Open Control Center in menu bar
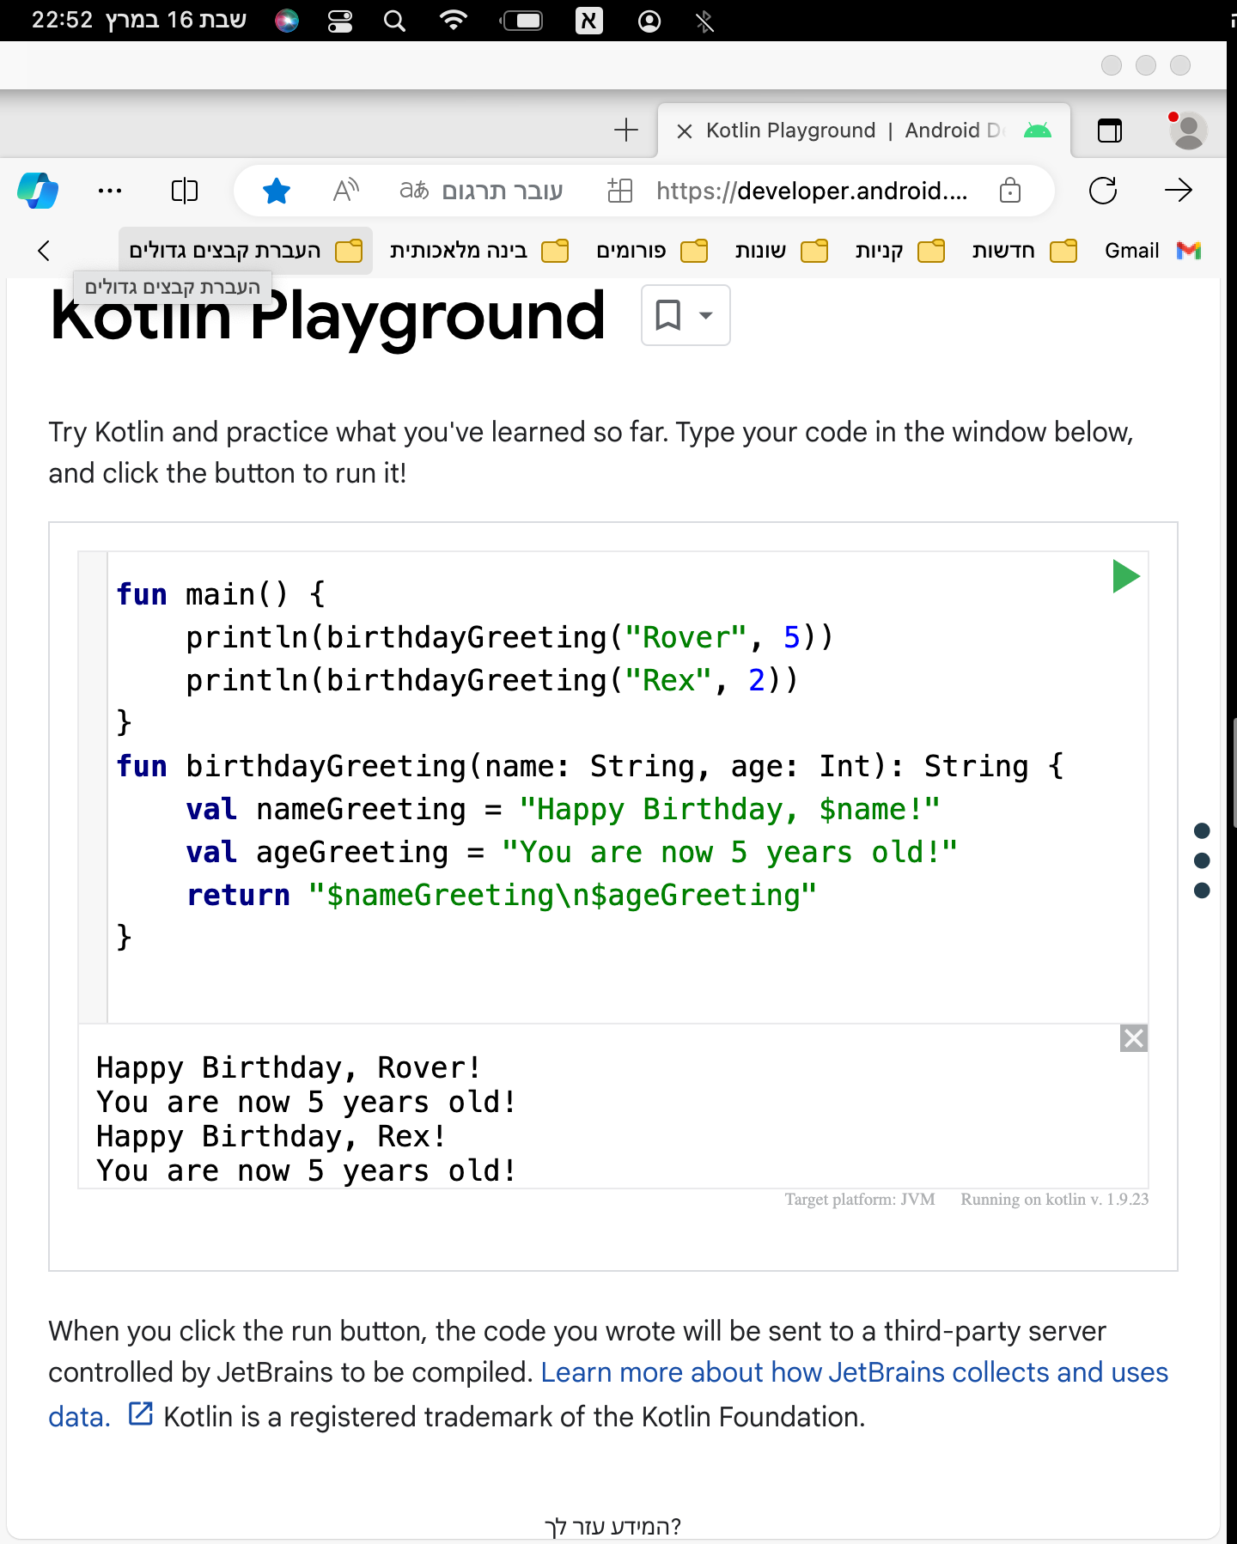Viewport: 1237px width, 1544px height. pos(340,21)
